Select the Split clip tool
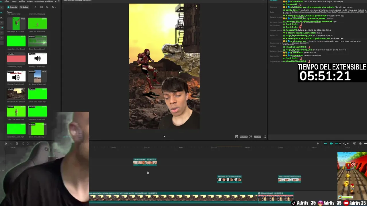 pos(17,144)
